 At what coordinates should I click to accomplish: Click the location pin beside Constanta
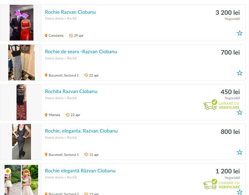click(x=46, y=36)
